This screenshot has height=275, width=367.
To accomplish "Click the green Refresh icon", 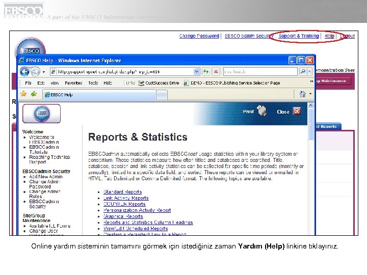I will tap(206, 72).
